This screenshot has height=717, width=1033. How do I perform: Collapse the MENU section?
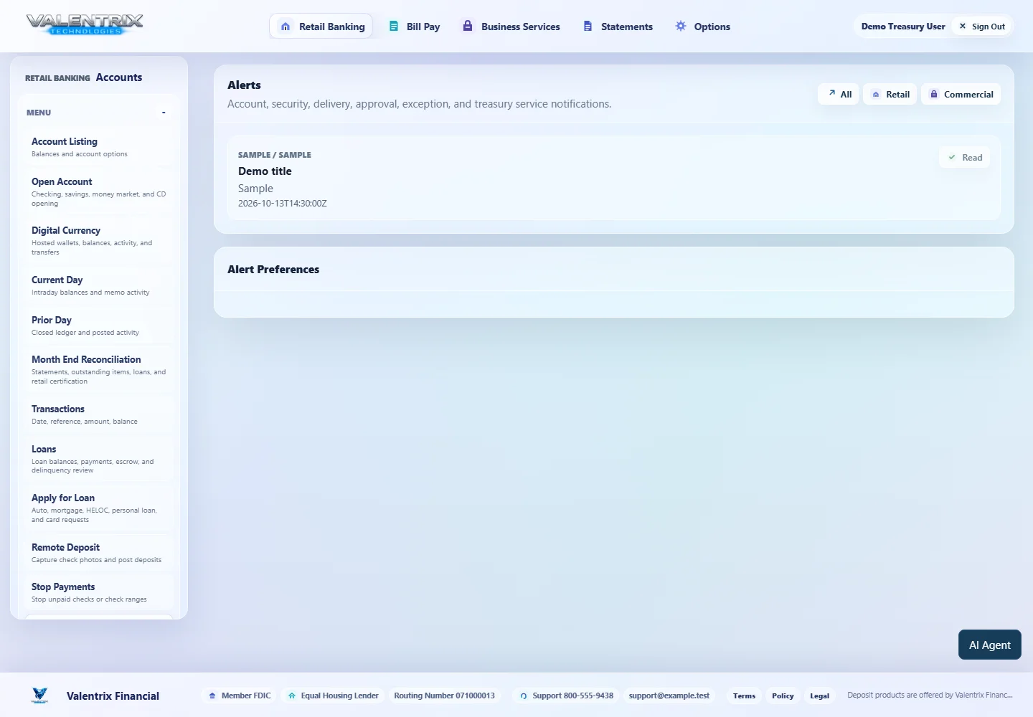[164, 113]
